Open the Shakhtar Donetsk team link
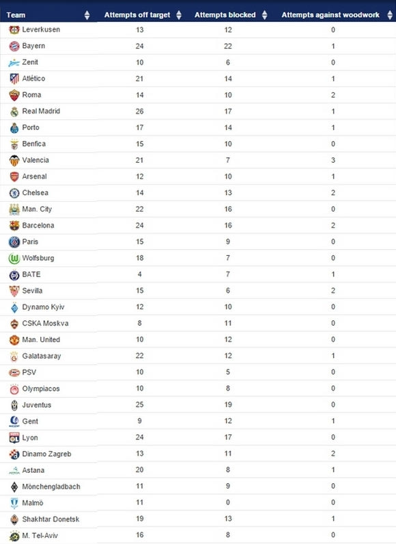Image resolution: width=396 pixels, height=544 pixels. pyautogui.click(x=51, y=519)
